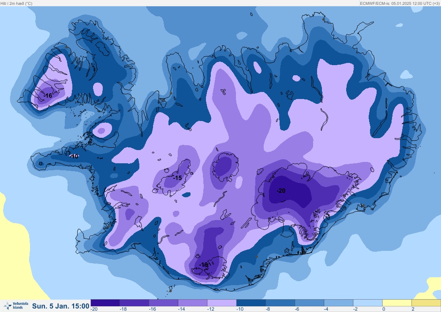Click the -20 temperature label on Vatnajökull
The image size is (441, 312).
[281, 191]
